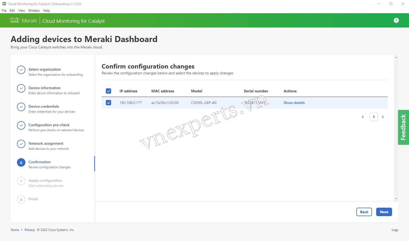Select the Confirmation step number icon
Image resolution: width=409 pixels, height=241 pixels.
tap(21, 162)
